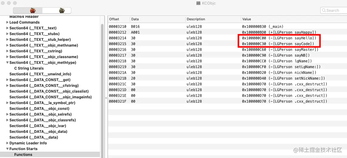This screenshot has height=158, width=347.
Task: Select row with offset 00003210
Action: click(227, 27)
